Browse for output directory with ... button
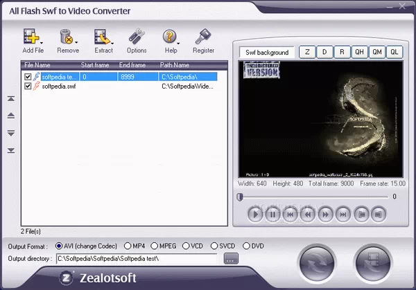Viewport: 416px width, 290px height. click(231, 259)
